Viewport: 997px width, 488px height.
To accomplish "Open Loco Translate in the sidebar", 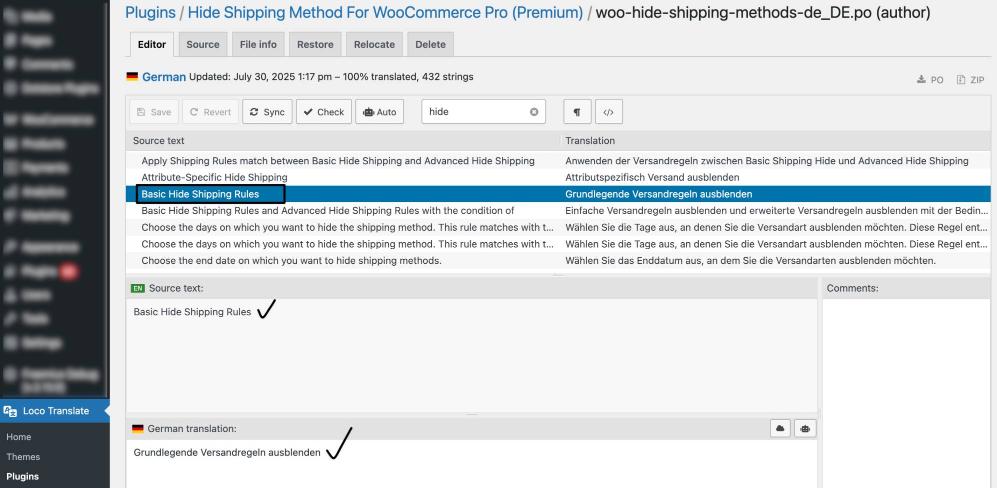I will tap(55, 411).
